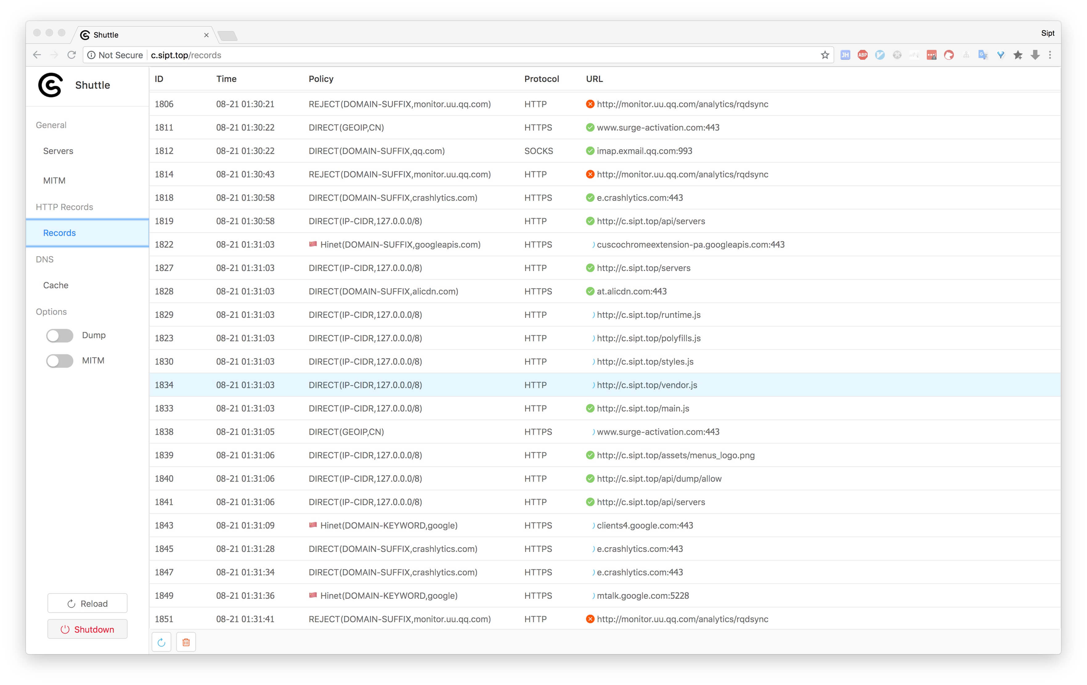Open Chrome three-dot menu
Viewport: 1087px width, 685px height.
pos(1050,55)
